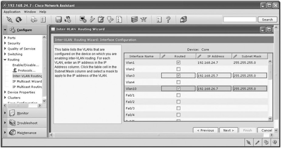Uncheck Routed checkbox for Vlan3
Screen dimensions: 281x148
(x=178, y=76)
